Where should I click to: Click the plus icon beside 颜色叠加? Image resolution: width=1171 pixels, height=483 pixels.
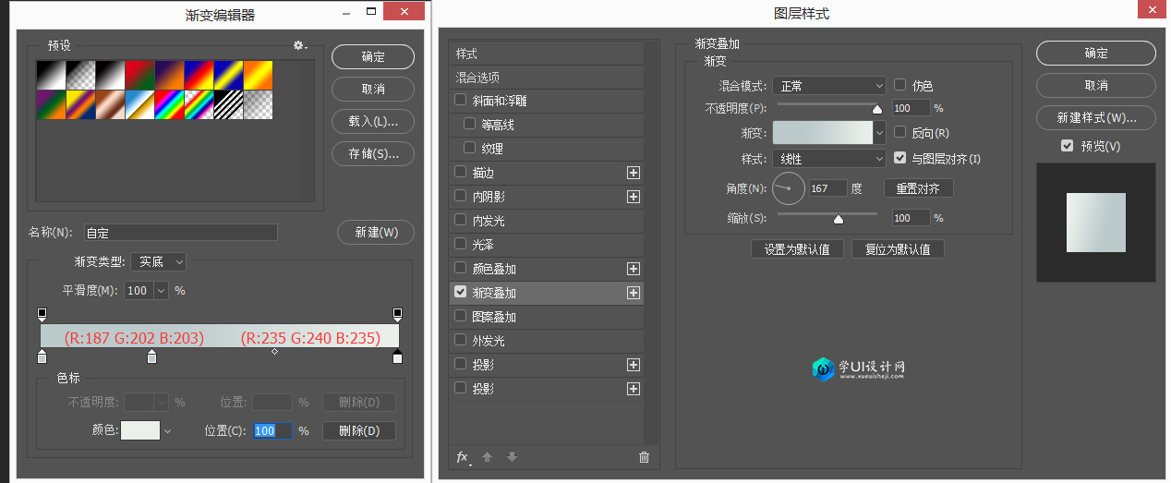coord(634,269)
